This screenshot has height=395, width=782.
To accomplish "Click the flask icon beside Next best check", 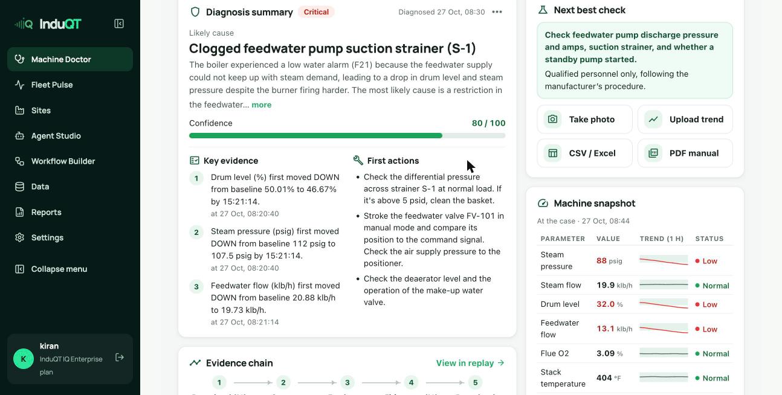I will [x=543, y=10].
